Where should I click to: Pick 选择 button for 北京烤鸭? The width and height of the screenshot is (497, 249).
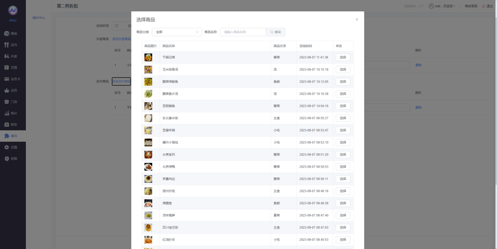coord(343,167)
